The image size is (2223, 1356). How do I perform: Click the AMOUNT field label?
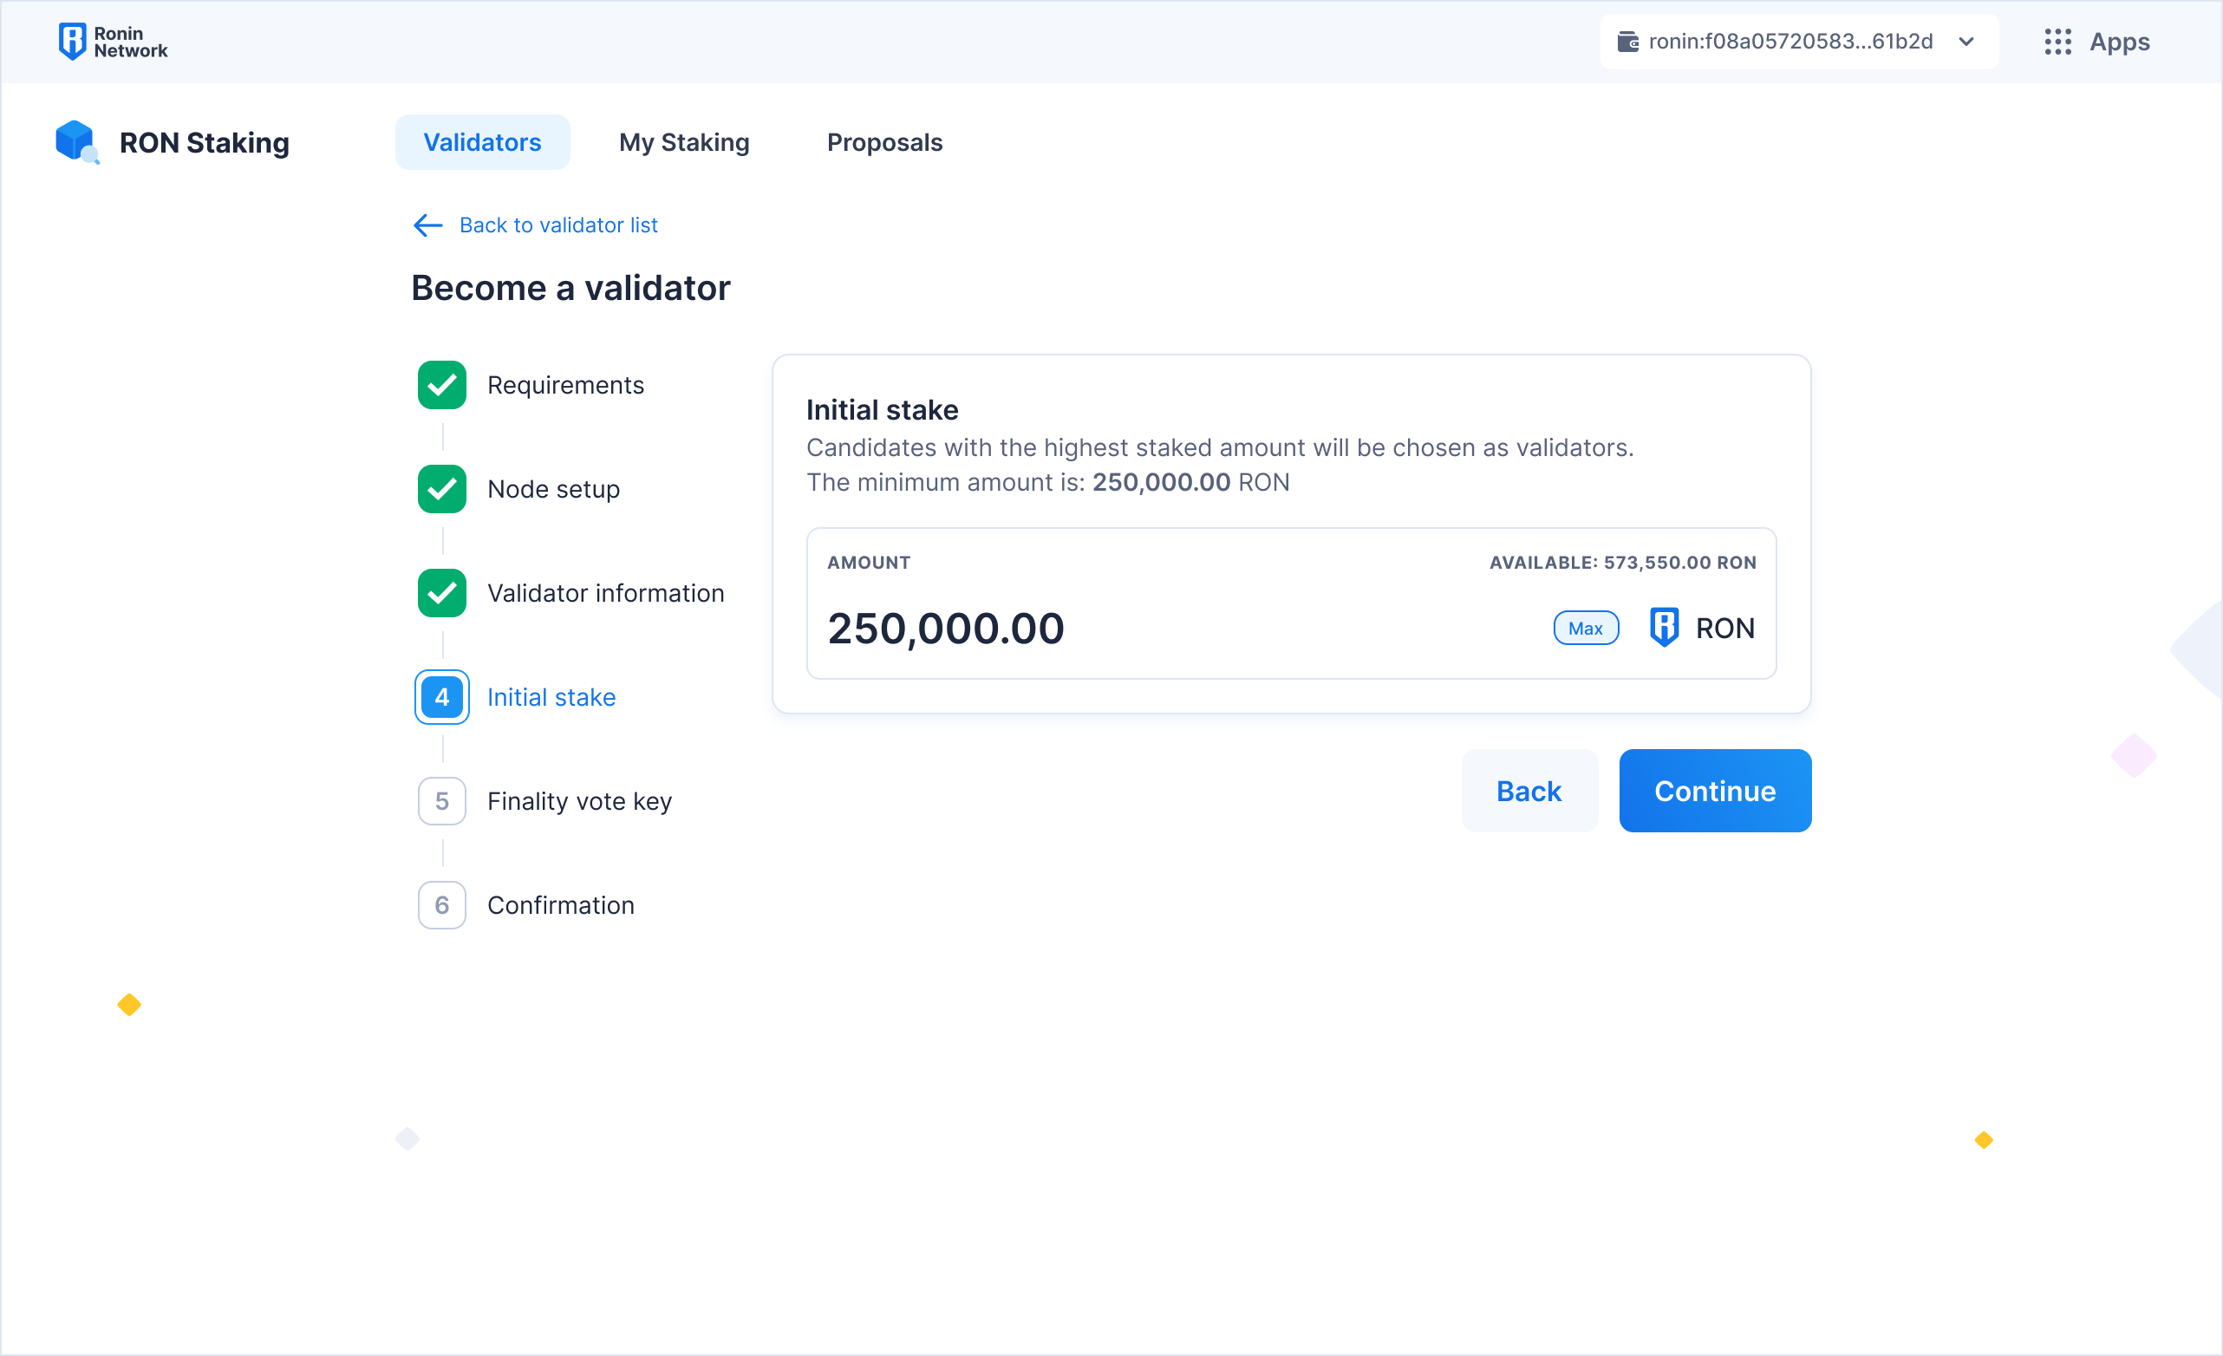(x=869, y=562)
